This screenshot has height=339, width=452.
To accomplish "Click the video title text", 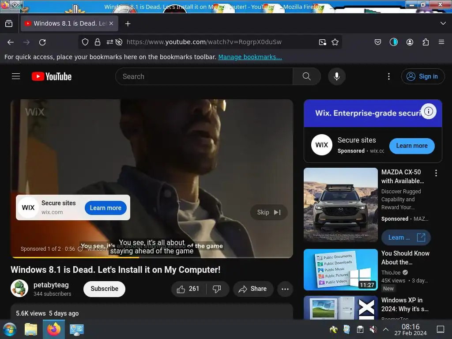I will 116,270.
